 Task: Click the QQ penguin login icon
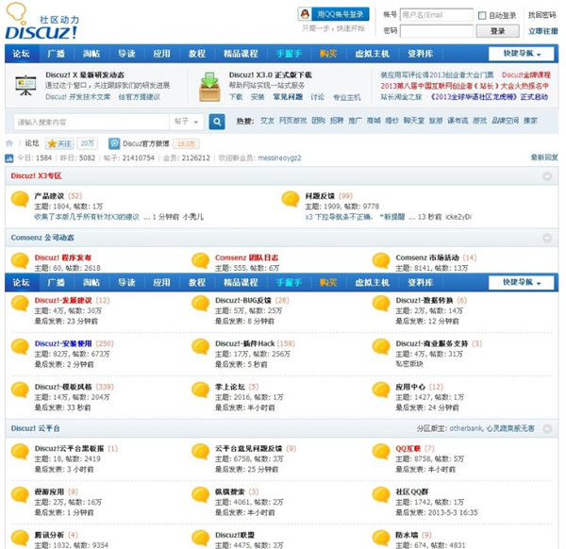pos(305,14)
